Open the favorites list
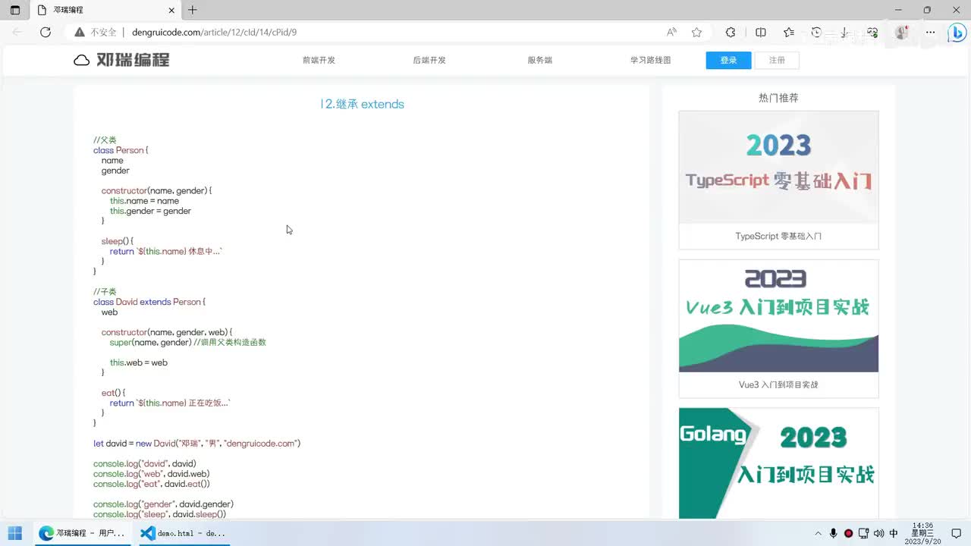 (x=789, y=32)
